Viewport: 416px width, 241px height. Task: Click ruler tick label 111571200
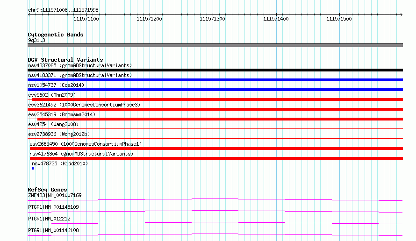click(149, 19)
